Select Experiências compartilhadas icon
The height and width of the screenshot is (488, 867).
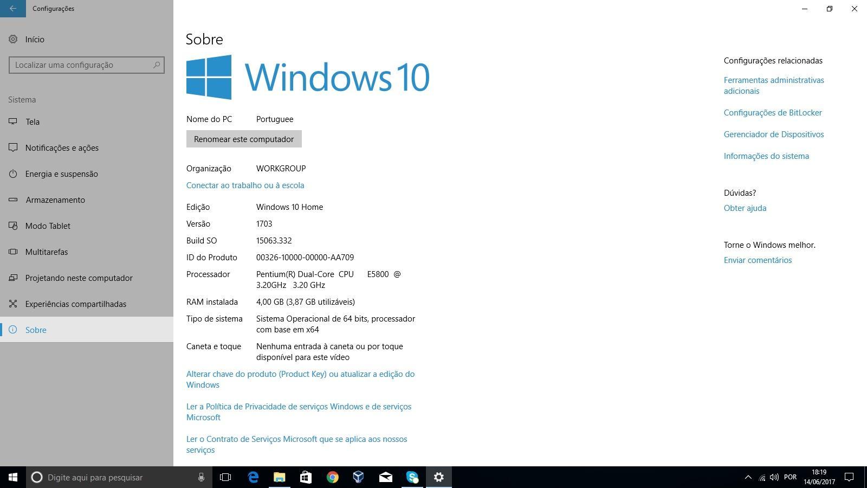13,304
